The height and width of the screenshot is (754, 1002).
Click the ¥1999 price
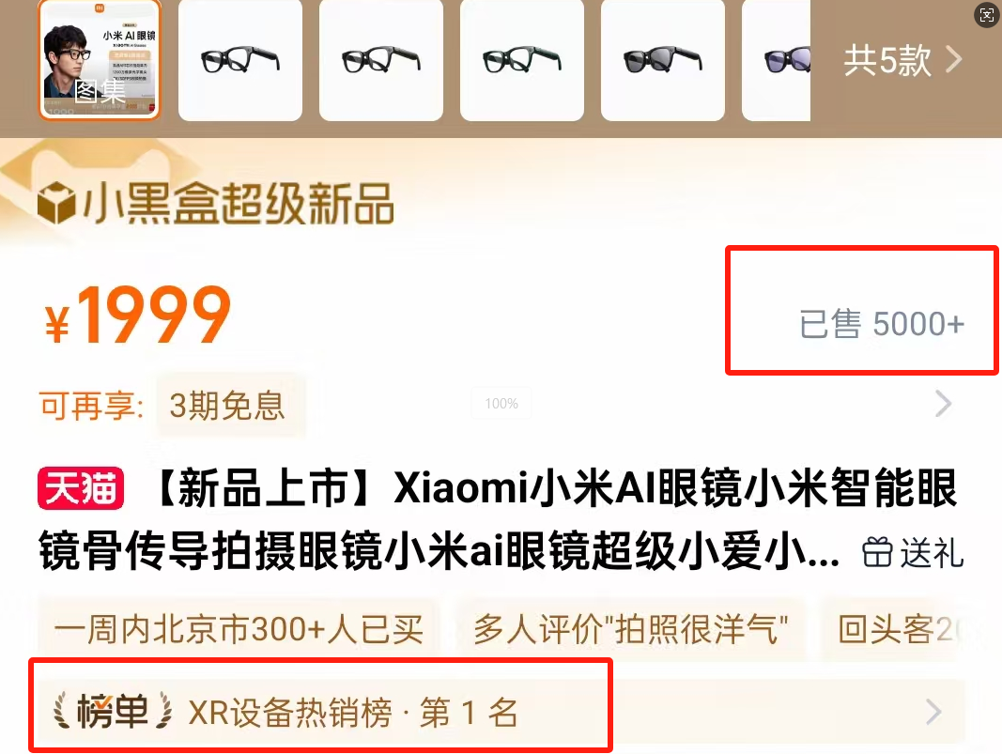coord(137,315)
